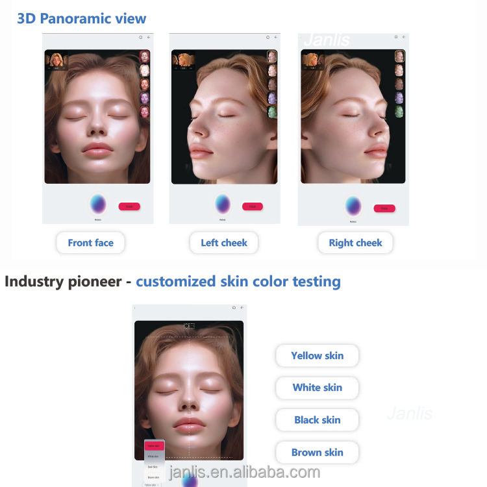This screenshot has height=487, width=487.
Task: Select the brown face filter in Left cheek screen
Action: [272, 84]
